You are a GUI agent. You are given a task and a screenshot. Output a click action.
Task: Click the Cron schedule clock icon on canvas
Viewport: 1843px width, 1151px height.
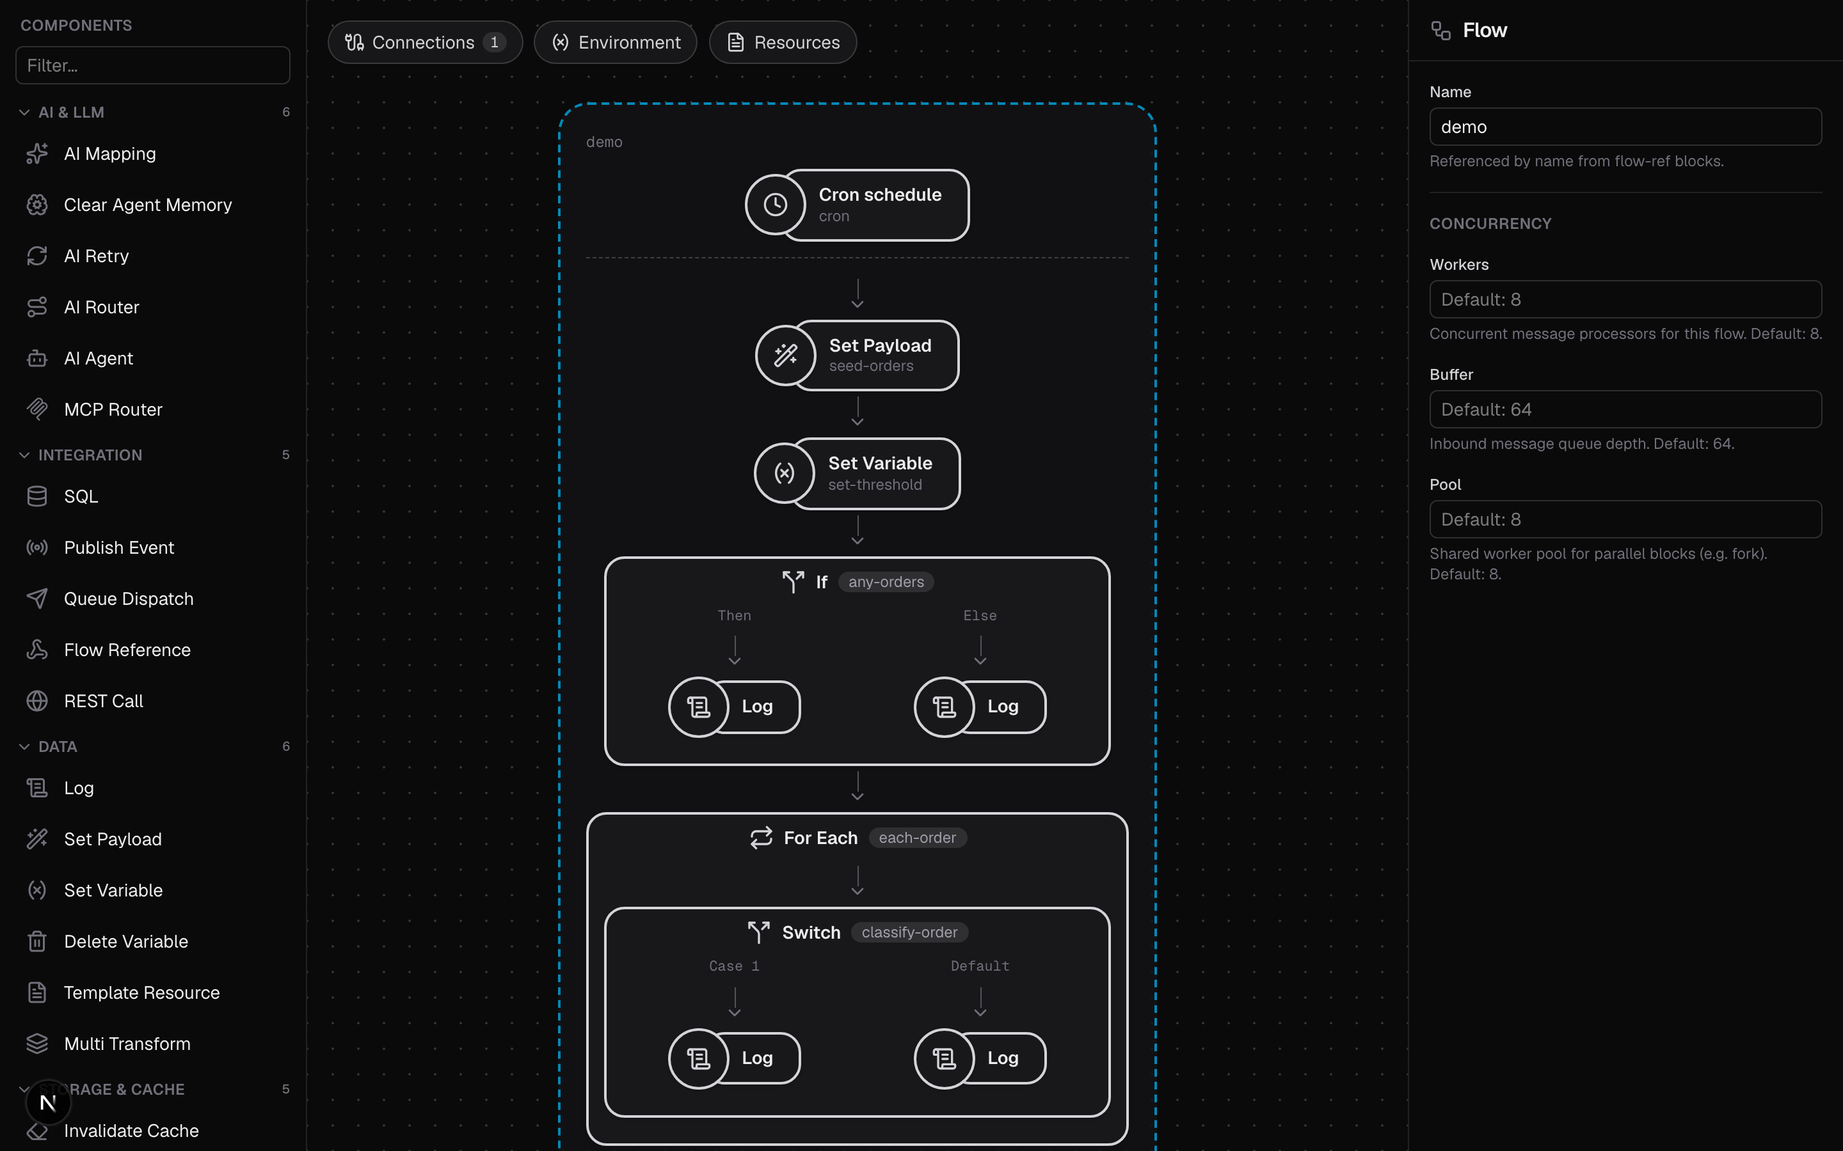[x=776, y=205]
